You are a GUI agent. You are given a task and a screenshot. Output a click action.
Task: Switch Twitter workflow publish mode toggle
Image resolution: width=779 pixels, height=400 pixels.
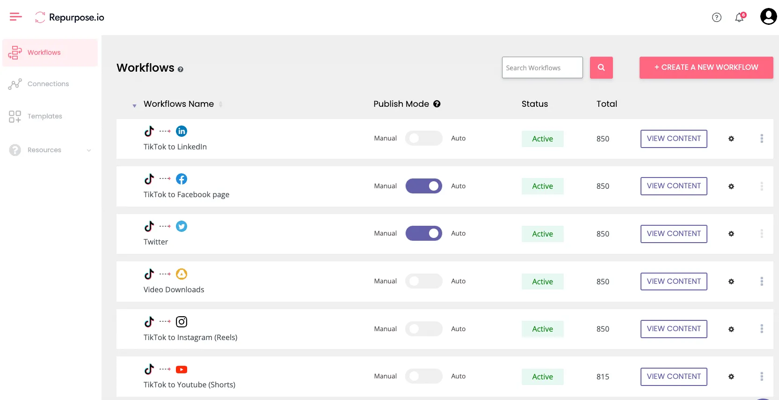point(423,233)
